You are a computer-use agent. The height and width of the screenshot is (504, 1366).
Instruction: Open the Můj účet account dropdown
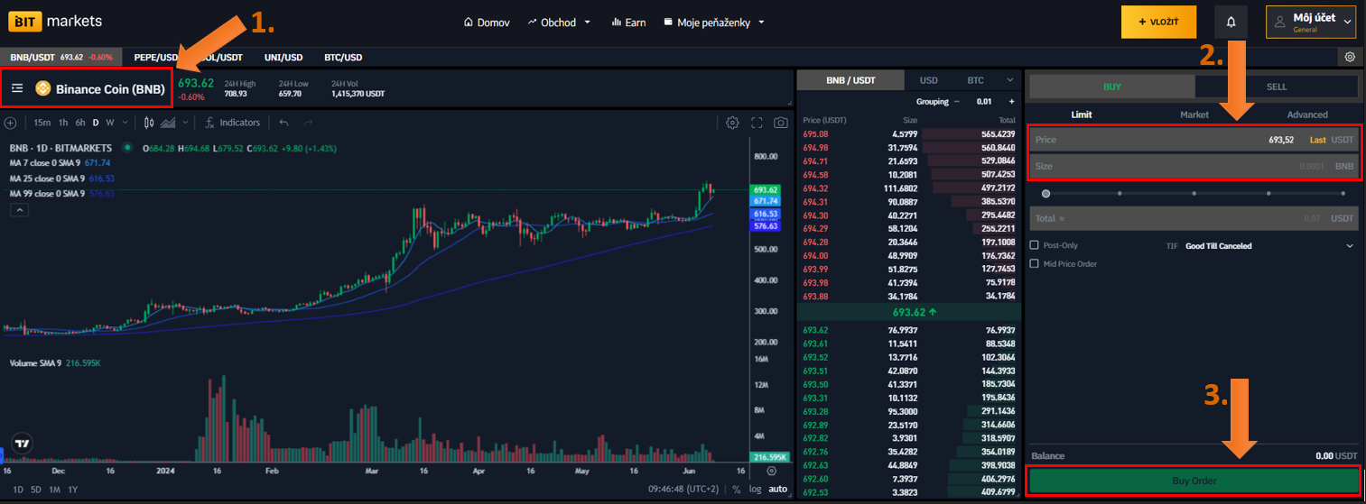[1311, 22]
